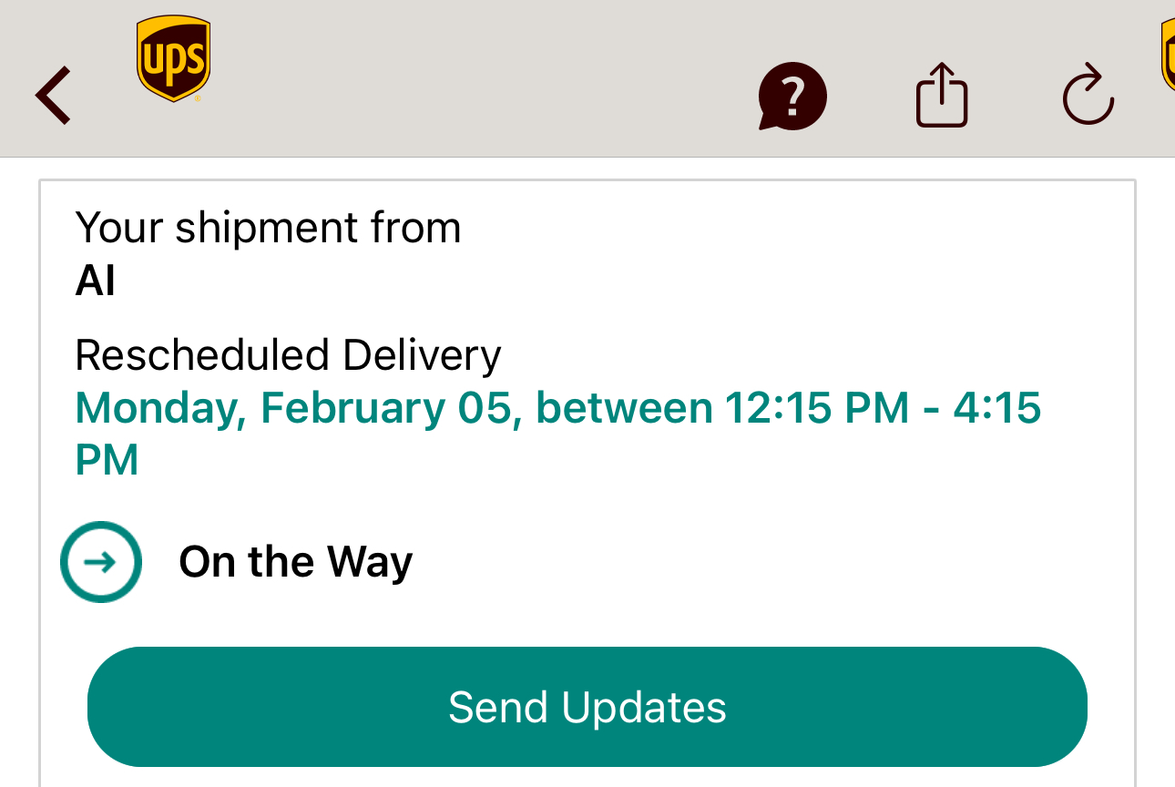
Task: Click the "Rescheduled Delivery" heading
Action: click(x=288, y=355)
